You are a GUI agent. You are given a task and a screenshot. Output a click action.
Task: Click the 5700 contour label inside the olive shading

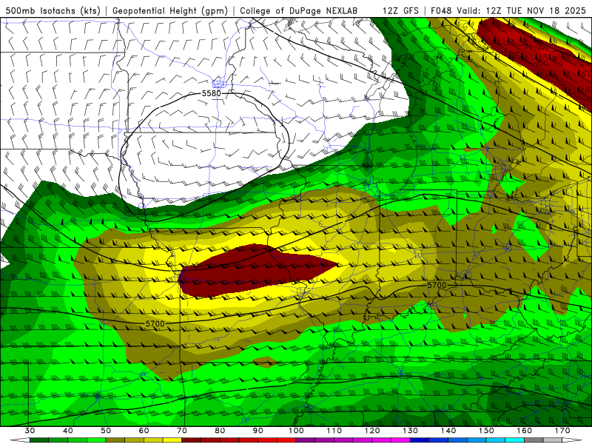pyautogui.click(x=437, y=285)
